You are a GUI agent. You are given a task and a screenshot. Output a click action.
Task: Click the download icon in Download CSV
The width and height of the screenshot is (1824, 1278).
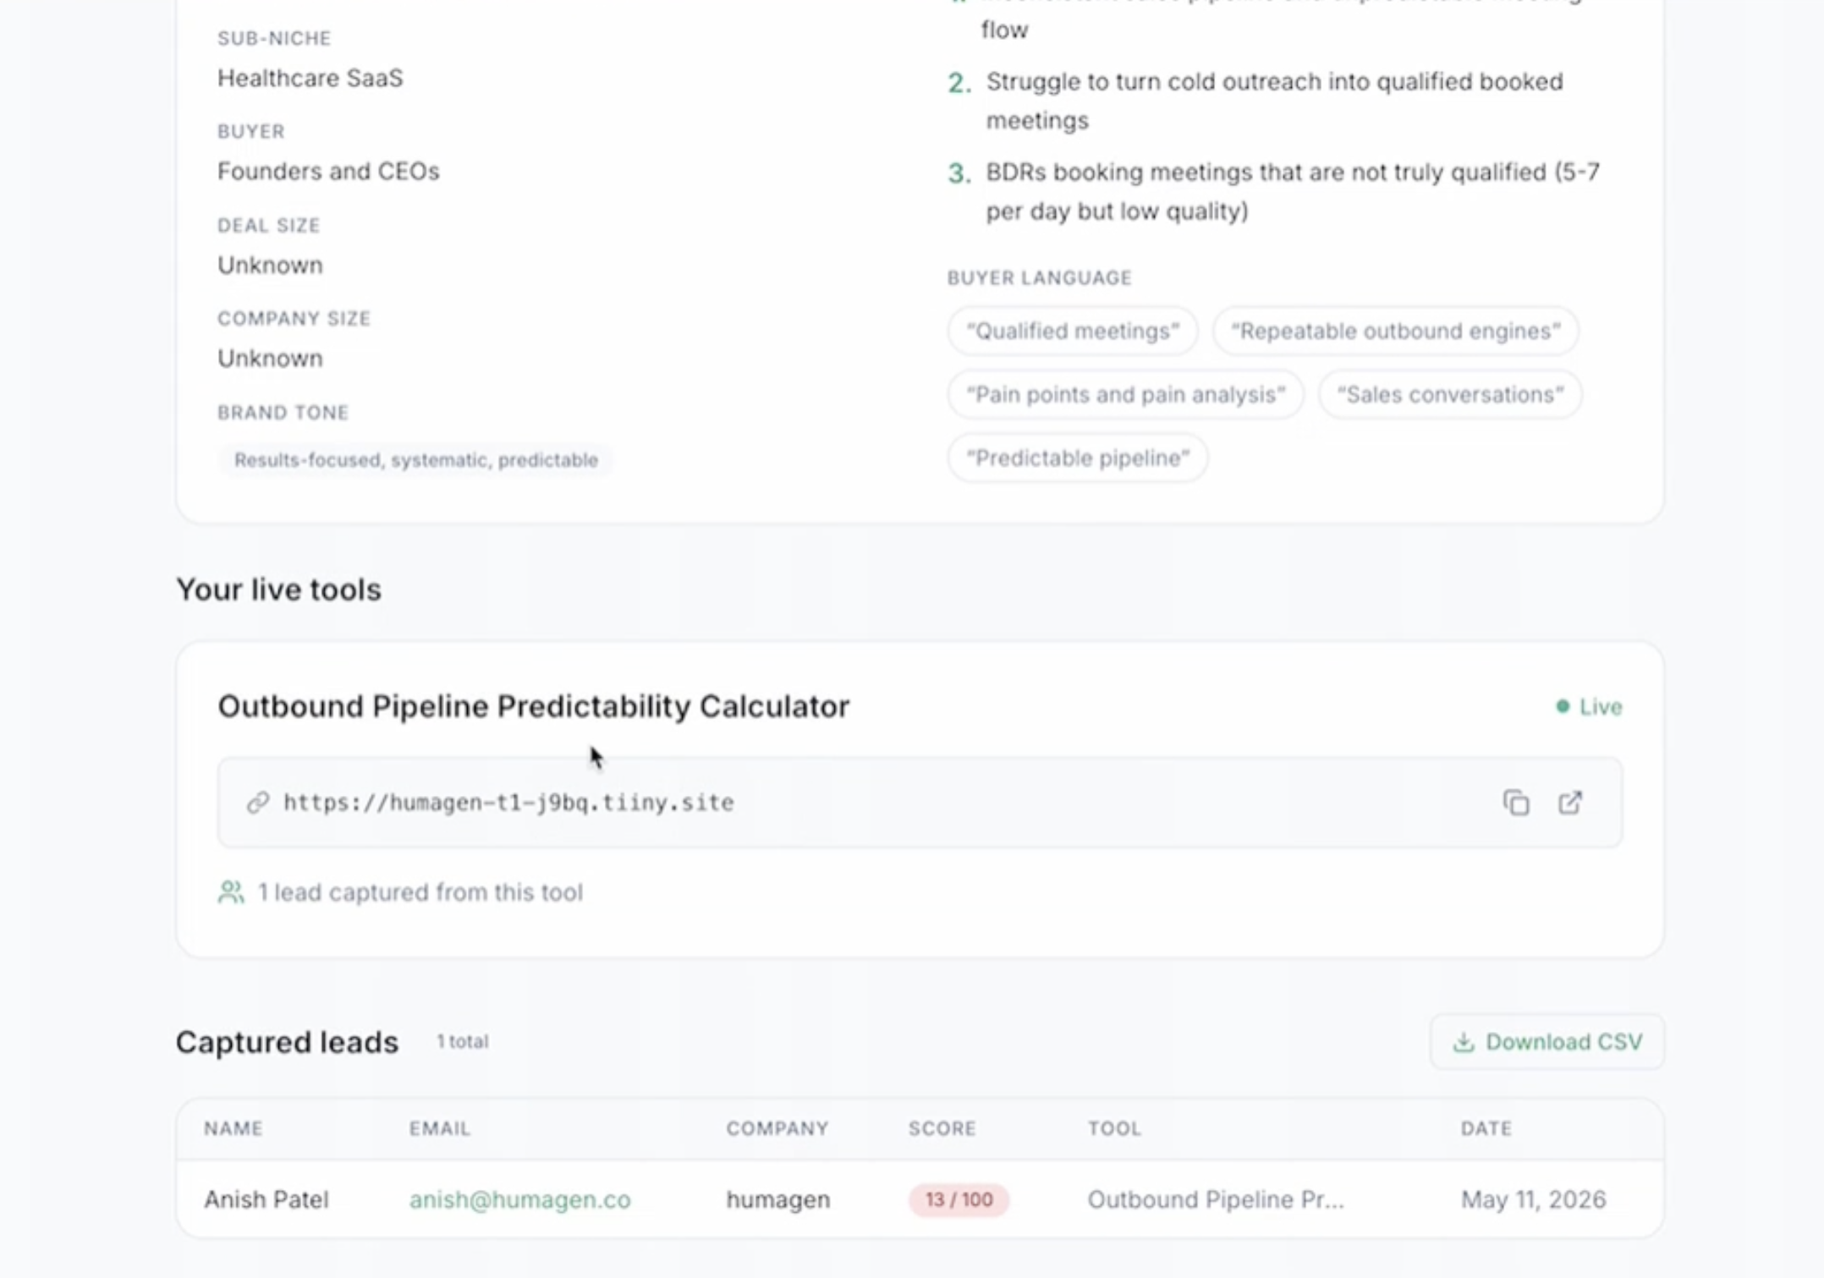coord(1463,1041)
